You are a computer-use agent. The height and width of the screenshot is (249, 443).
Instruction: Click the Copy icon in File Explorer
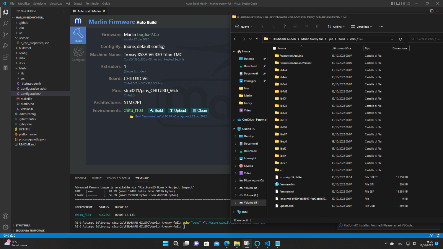273,27
